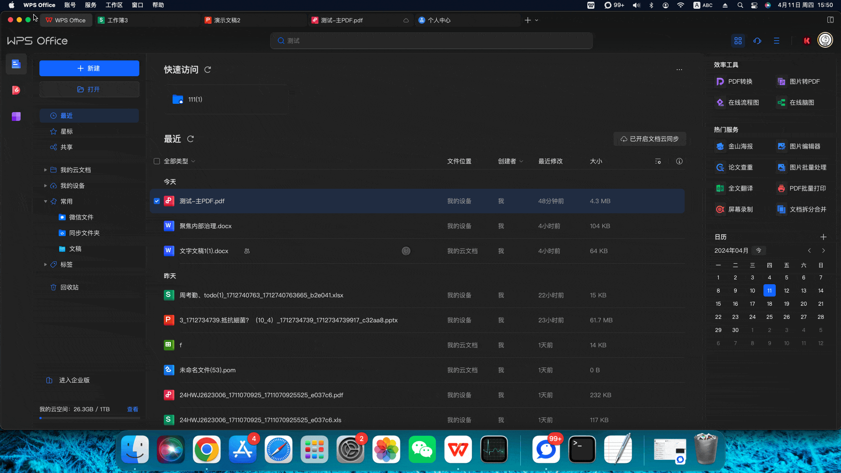This screenshot has width=841, height=473.
Task: Uncheck 测试-主PDF.pdf file checkbox
Action: pos(157,201)
